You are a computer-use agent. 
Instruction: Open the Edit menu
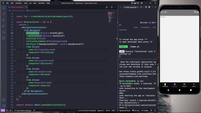pyautogui.click(x=12, y=3)
